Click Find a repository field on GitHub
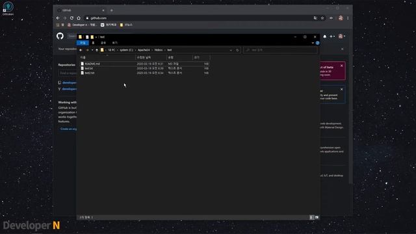The height and width of the screenshot is (234, 416). coord(68,73)
